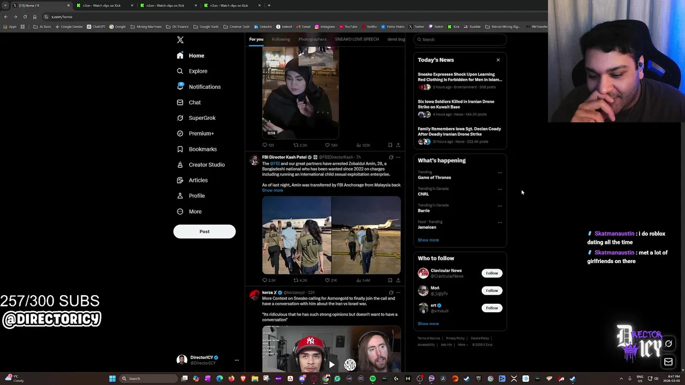Open the Notifications page
Image resolution: width=685 pixels, height=385 pixels.
[x=199, y=87]
